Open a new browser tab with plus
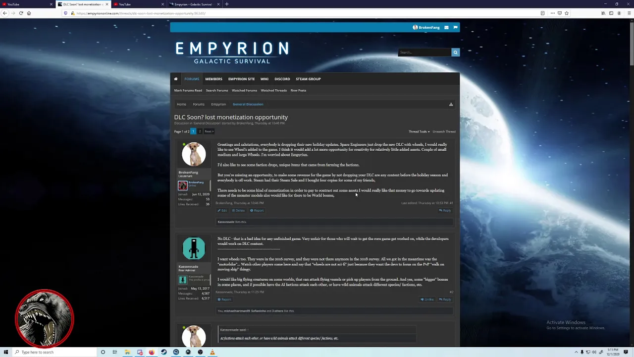 pyautogui.click(x=226, y=4)
